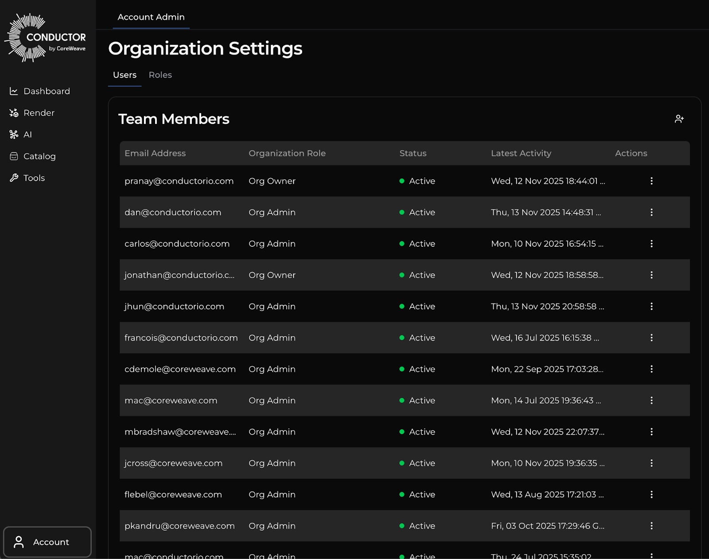Viewport: 709px width, 559px height.
Task: Select the Users tab
Action: tap(125, 75)
